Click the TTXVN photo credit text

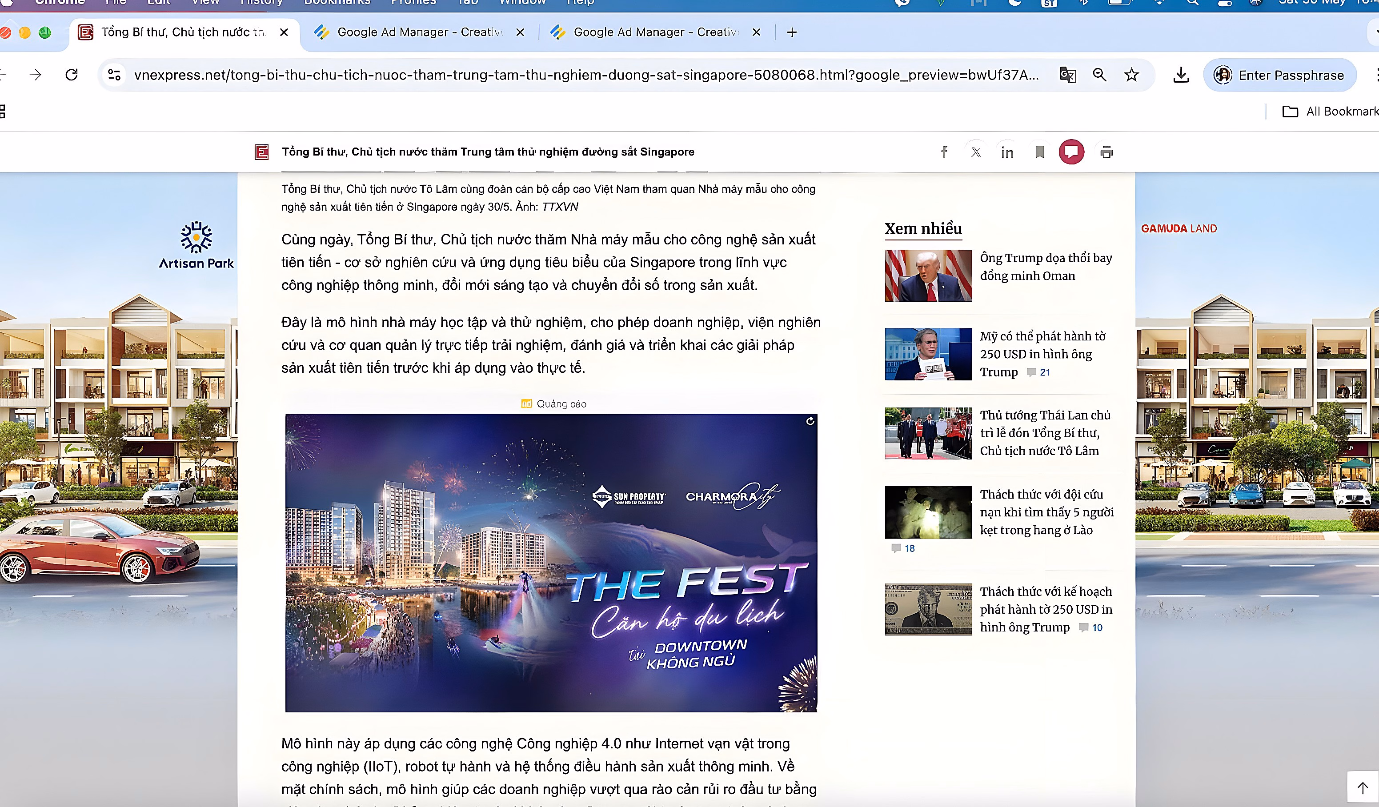[560, 207]
